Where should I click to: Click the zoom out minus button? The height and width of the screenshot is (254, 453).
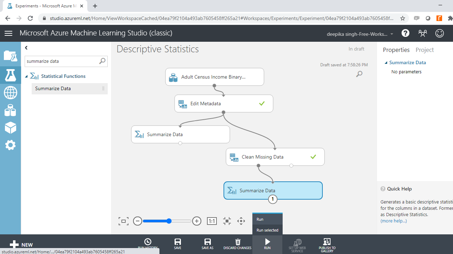tap(138, 221)
